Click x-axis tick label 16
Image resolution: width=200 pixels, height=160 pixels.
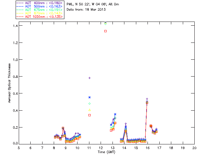[x=147, y=148]
